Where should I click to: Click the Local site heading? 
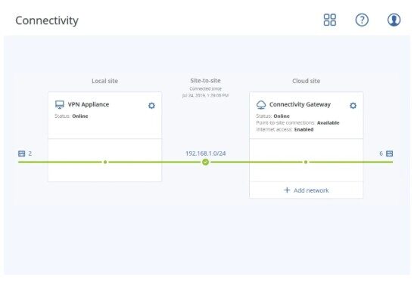[104, 81]
